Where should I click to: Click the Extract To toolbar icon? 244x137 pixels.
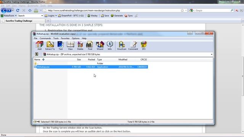click(x=50, y=46)
